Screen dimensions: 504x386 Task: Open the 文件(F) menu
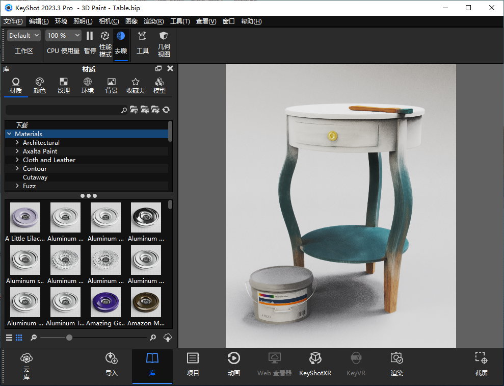point(13,21)
